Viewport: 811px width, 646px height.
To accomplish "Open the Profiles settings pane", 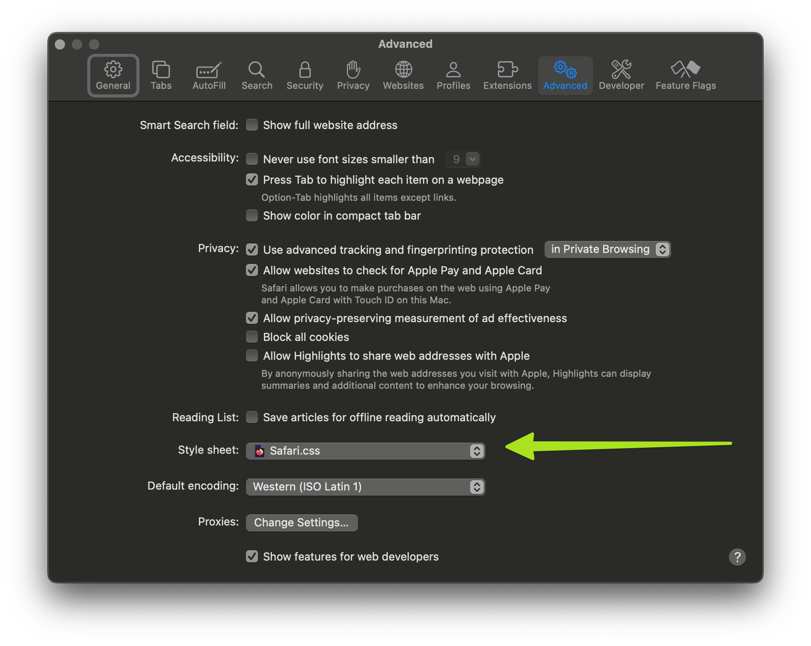I will pos(453,75).
